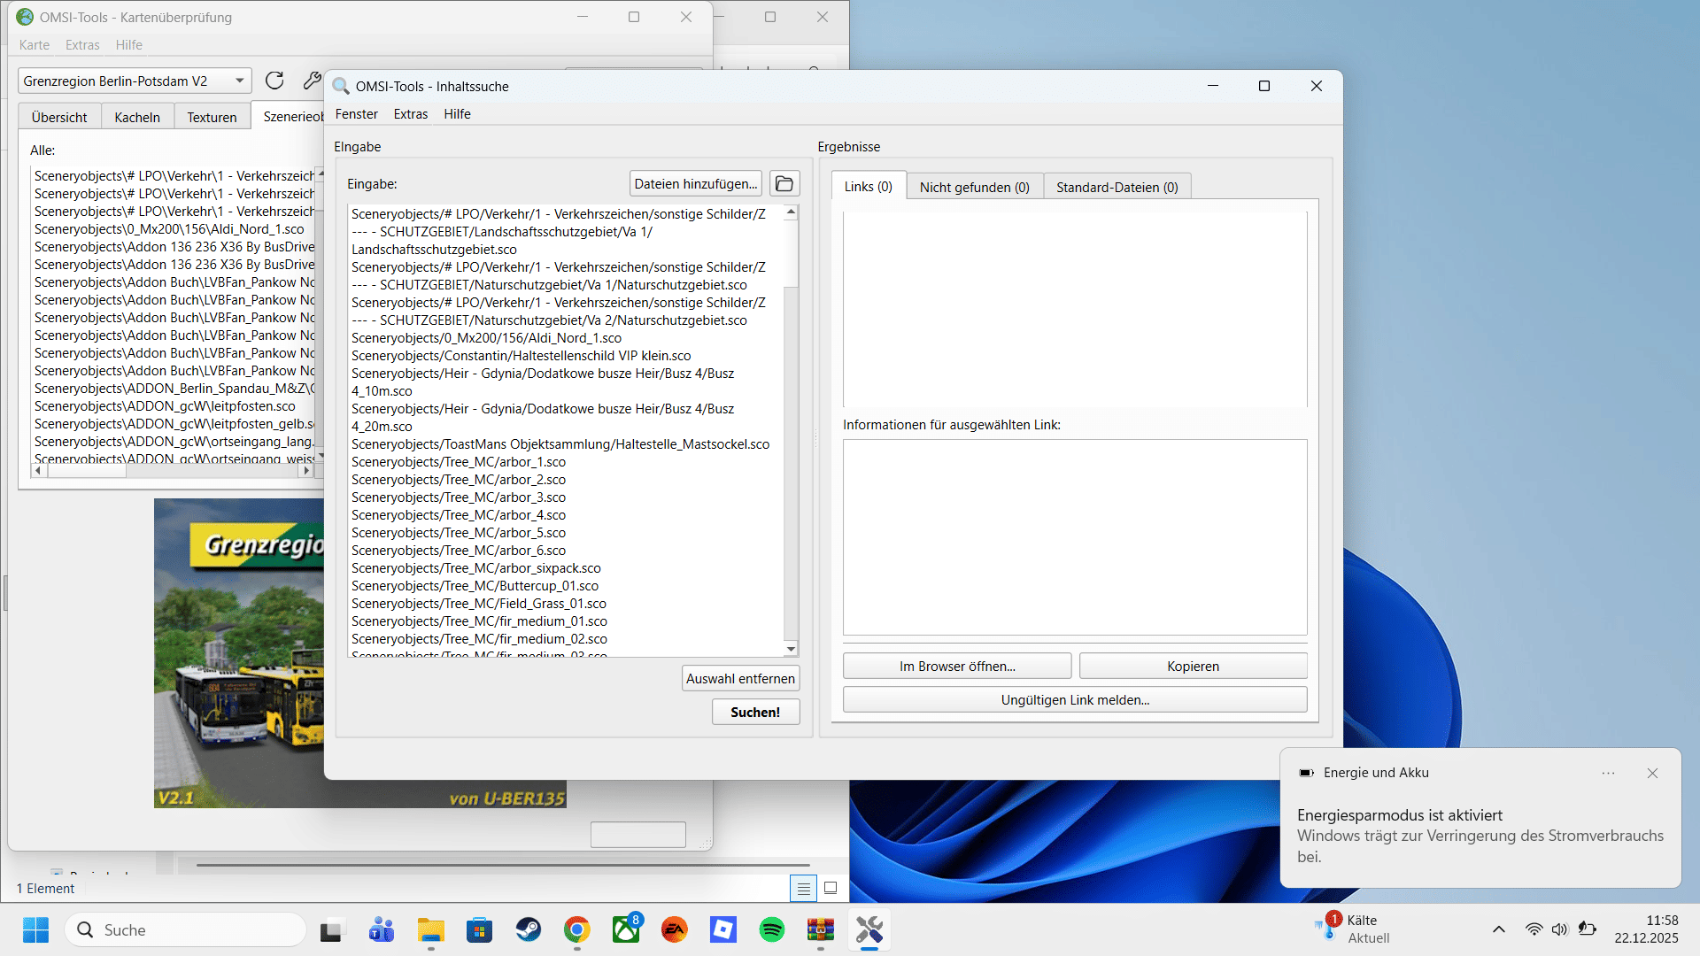
Task: Open Spotify from the taskbar
Action: [x=772, y=929]
